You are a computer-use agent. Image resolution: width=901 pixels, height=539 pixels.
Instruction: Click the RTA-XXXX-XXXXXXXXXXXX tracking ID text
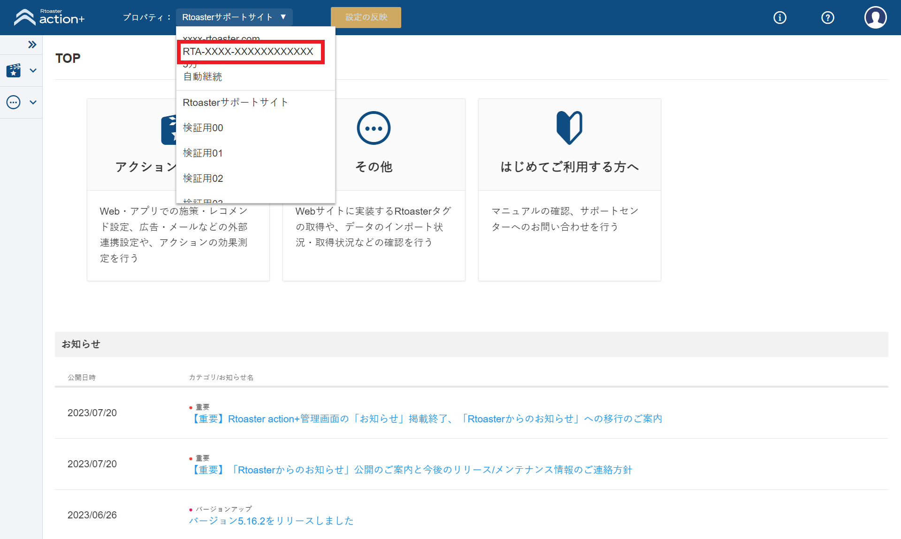tap(248, 52)
